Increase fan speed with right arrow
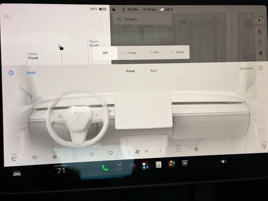 point(160,151)
